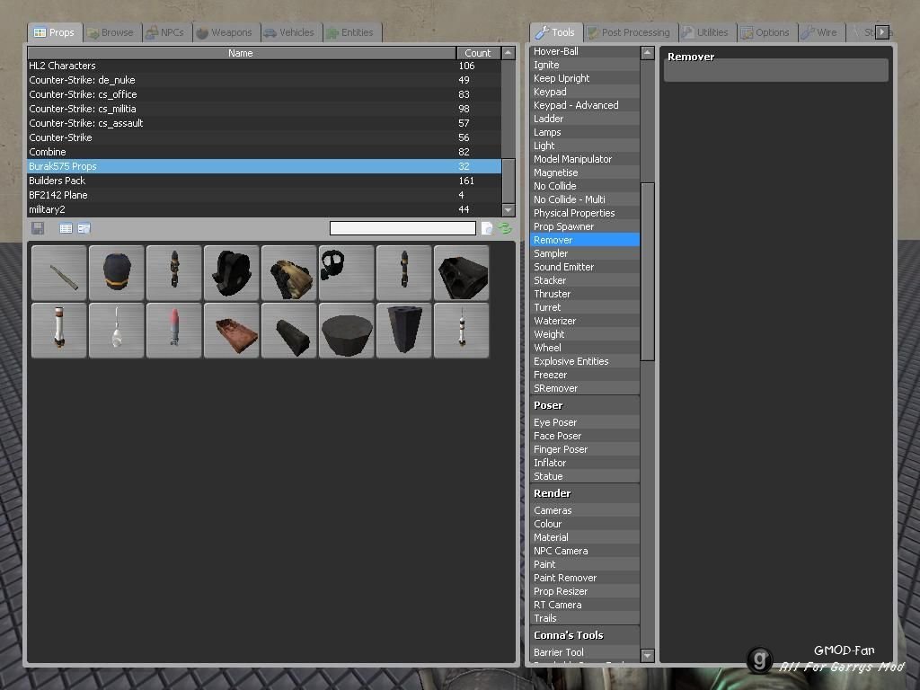Click the right arrow to scroll the tabs
The height and width of the screenshot is (690, 920).
(x=884, y=31)
